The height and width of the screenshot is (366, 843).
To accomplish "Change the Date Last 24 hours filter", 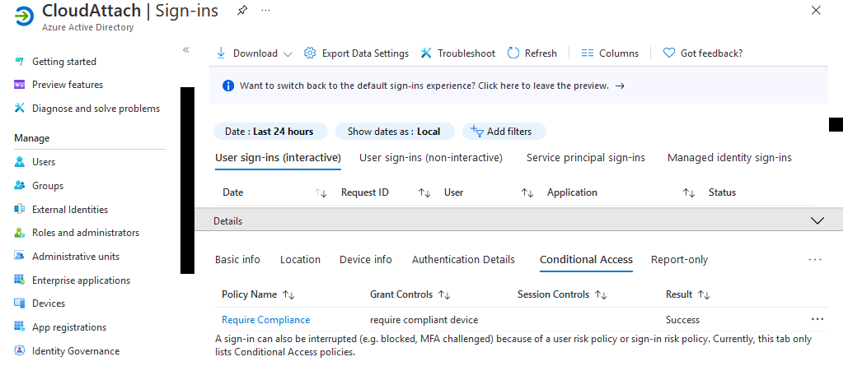I will (270, 132).
